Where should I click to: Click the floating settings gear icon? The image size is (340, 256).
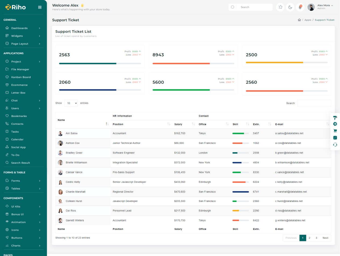(x=335, y=124)
